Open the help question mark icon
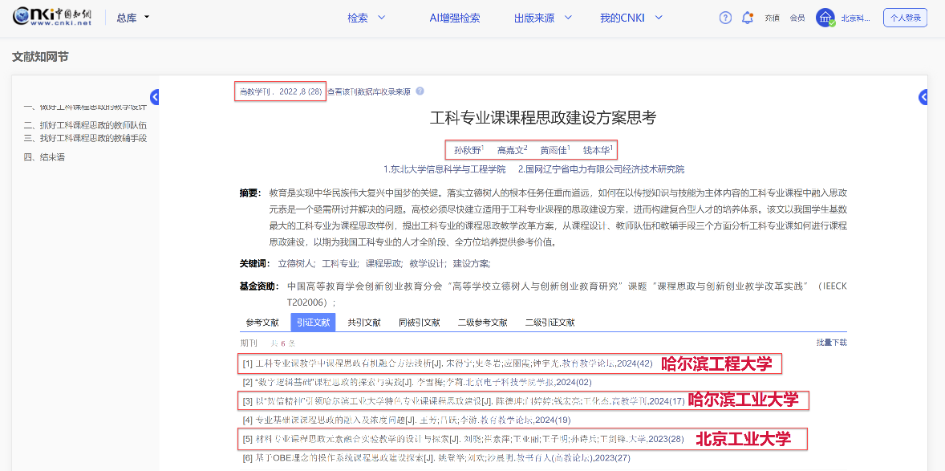Viewport: 945px width, 471px height. tap(725, 18)
